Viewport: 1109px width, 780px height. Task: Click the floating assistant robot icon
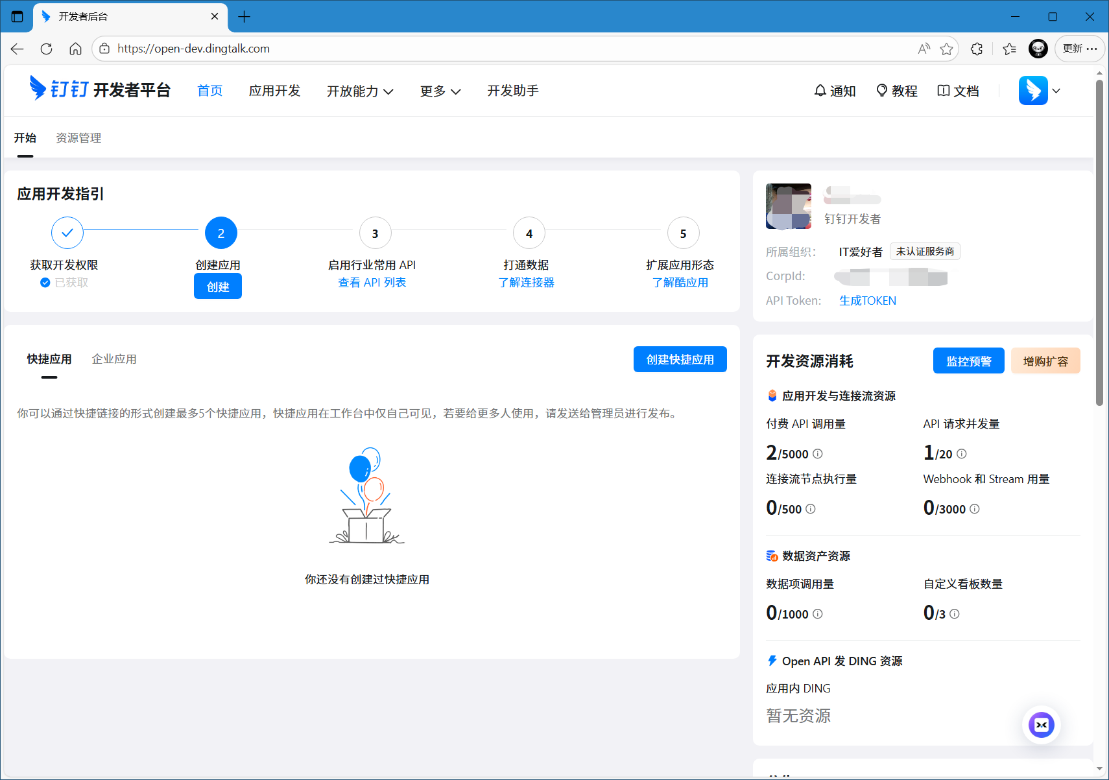click(1041, 725)
